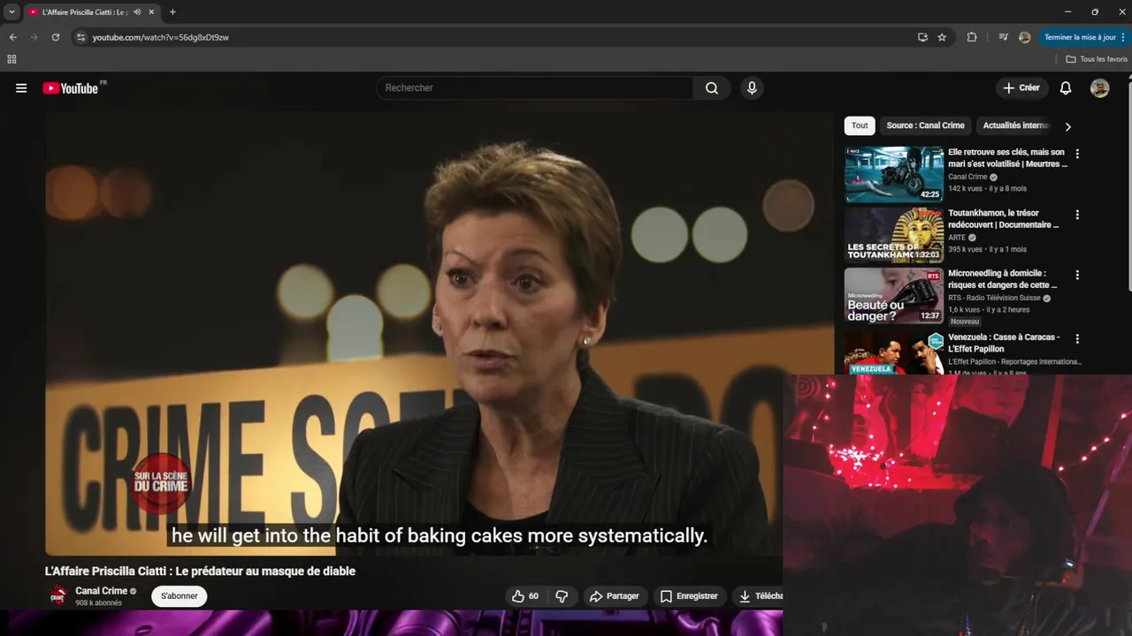This screenshot has height=636, width=1132.
Task: Open the apps grid in bookmarks bar
Action: (11, 59)
